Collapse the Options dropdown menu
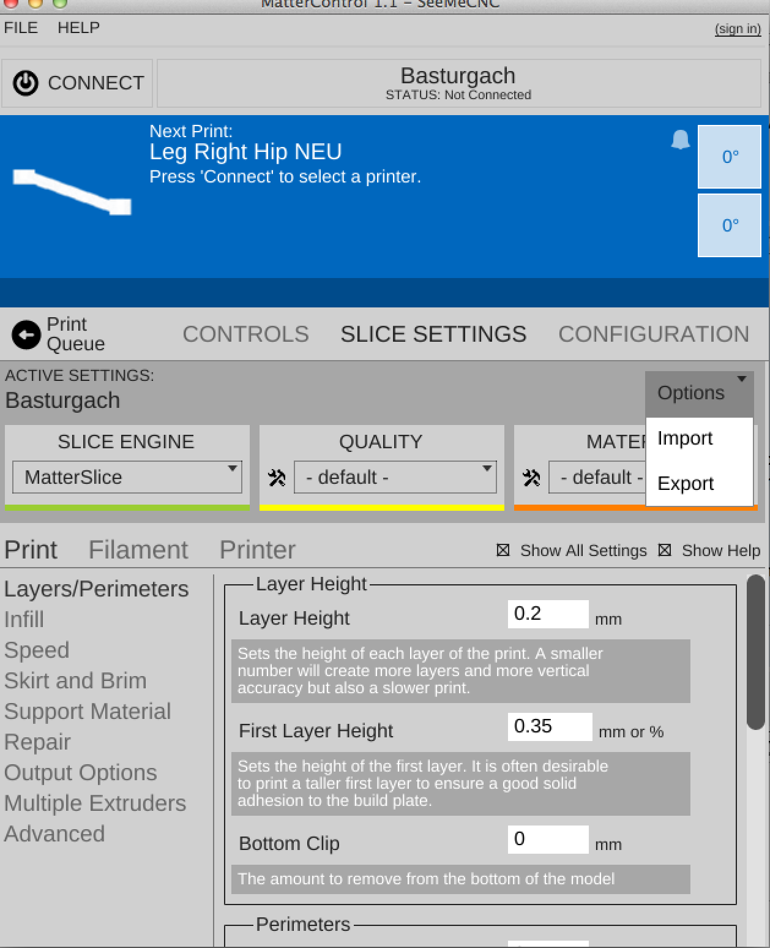The height and width of the screenshot is (948, 770). click(x=699, y=393)
